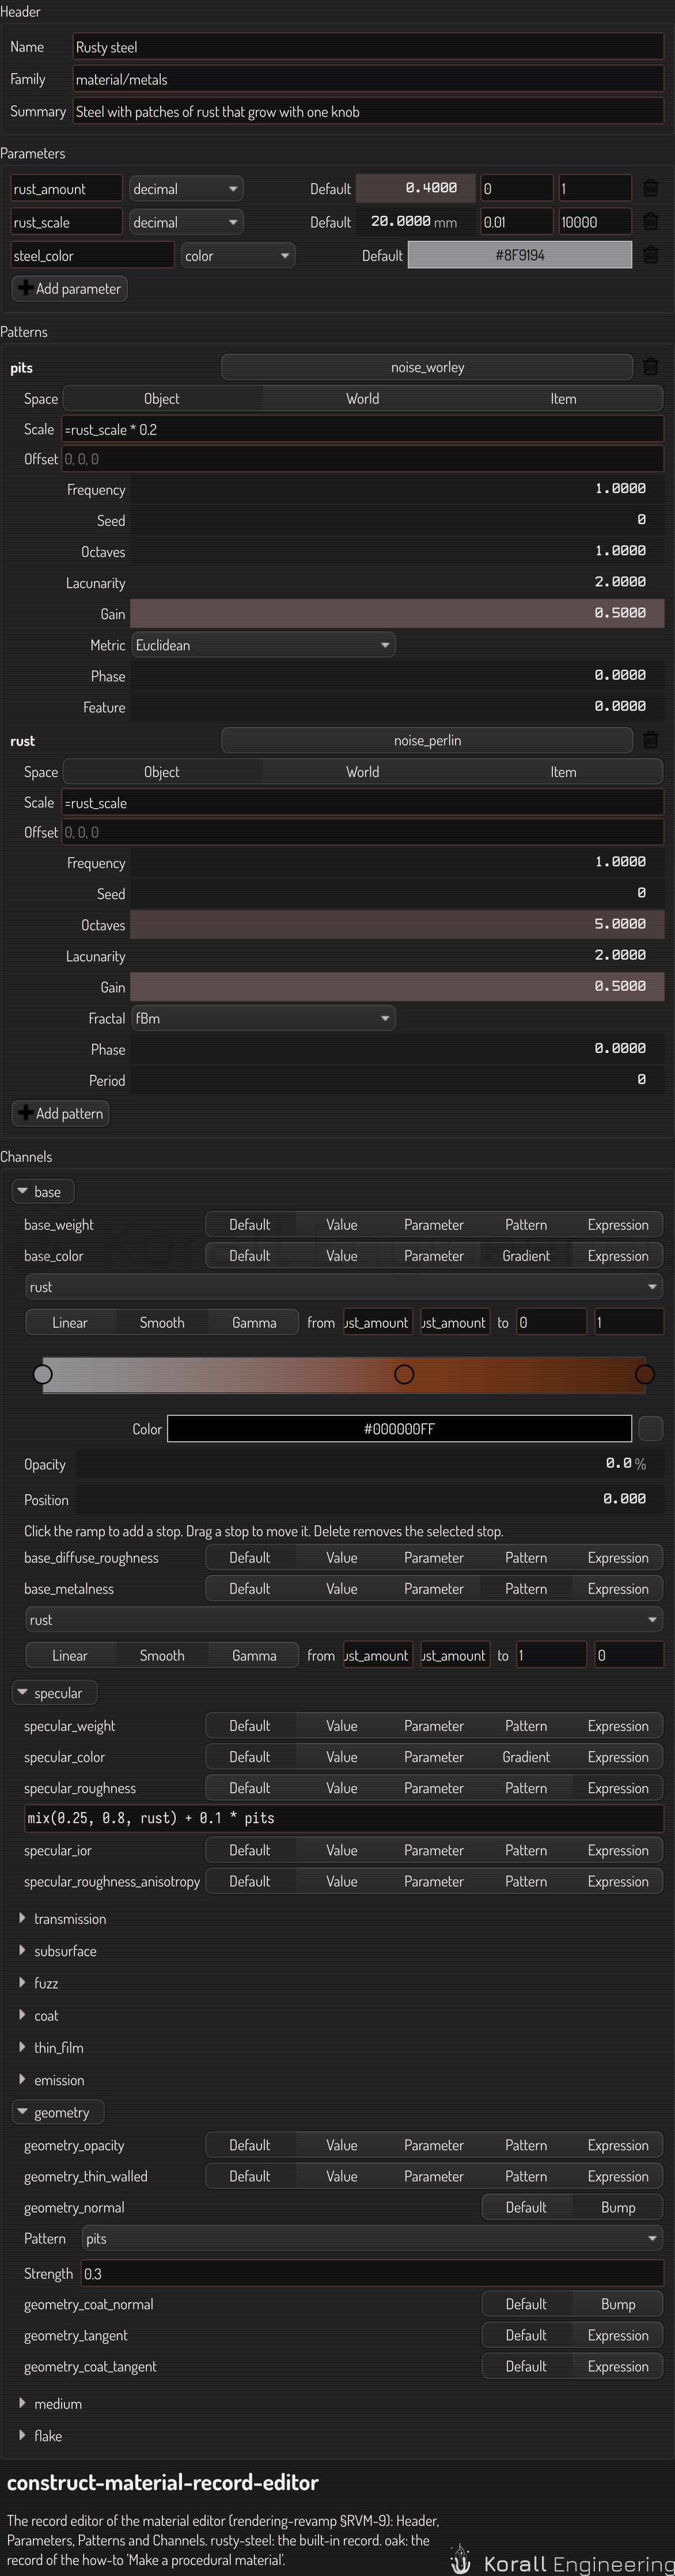Screen dimensions: 675x2576
Task: Remove the rust pattern using its trash icon
Action: point(650,740)
